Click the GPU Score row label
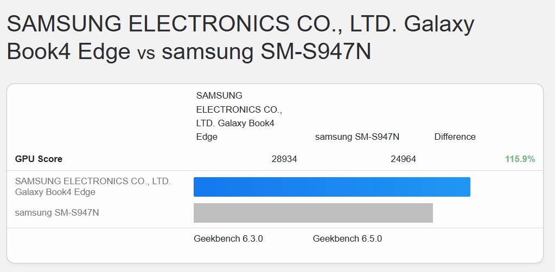Viewport: 555px width, 272px height. point(39,159)
